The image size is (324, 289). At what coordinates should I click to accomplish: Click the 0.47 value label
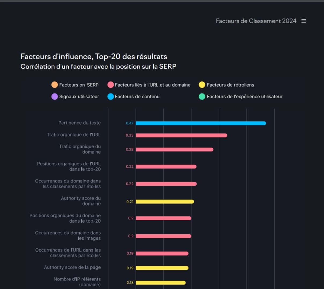[x=130, y=123]
